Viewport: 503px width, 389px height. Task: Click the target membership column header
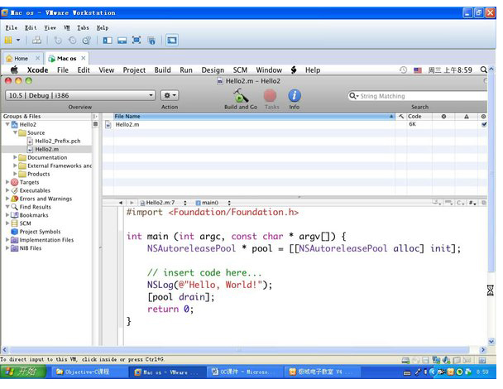[x=483, y=116]
